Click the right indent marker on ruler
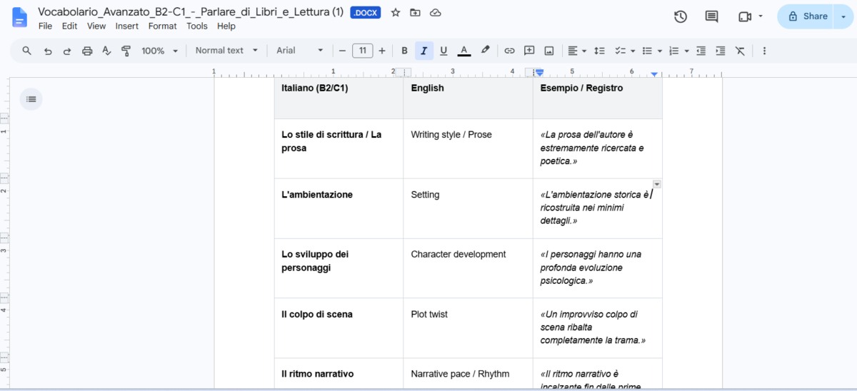The image size is (857, 391). coord(655,74)
